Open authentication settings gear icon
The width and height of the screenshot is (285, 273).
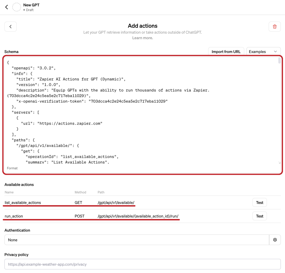275,240
